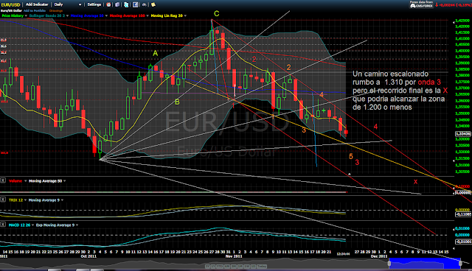
Task: Click the Oct 2011 date label
Action: pyautogui.click(x=88, y=256)
